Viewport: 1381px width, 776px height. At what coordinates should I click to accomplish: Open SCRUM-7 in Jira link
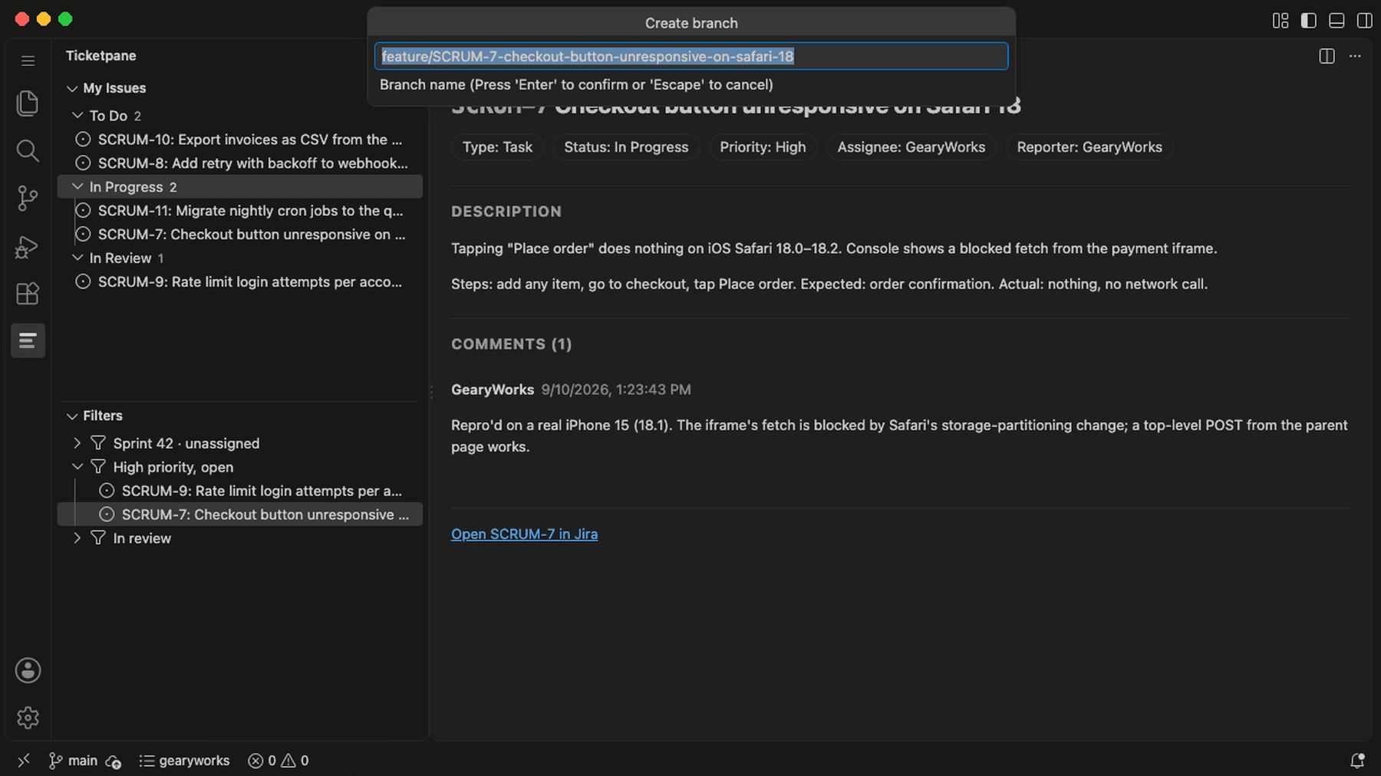[524, 534]
